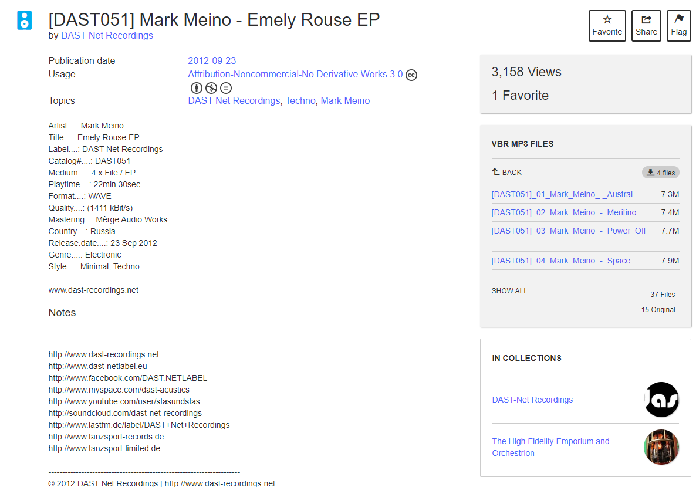696x487 pixels.
Task: Click the CC No Derivatives equals icon
Action: [x=226, y=88]
